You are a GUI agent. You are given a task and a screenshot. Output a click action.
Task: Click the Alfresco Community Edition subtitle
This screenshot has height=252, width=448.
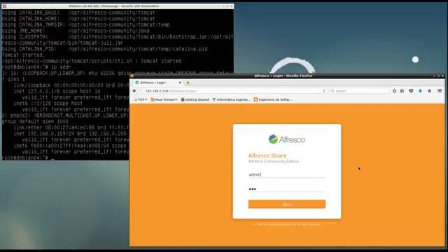[x=274, y=162]
